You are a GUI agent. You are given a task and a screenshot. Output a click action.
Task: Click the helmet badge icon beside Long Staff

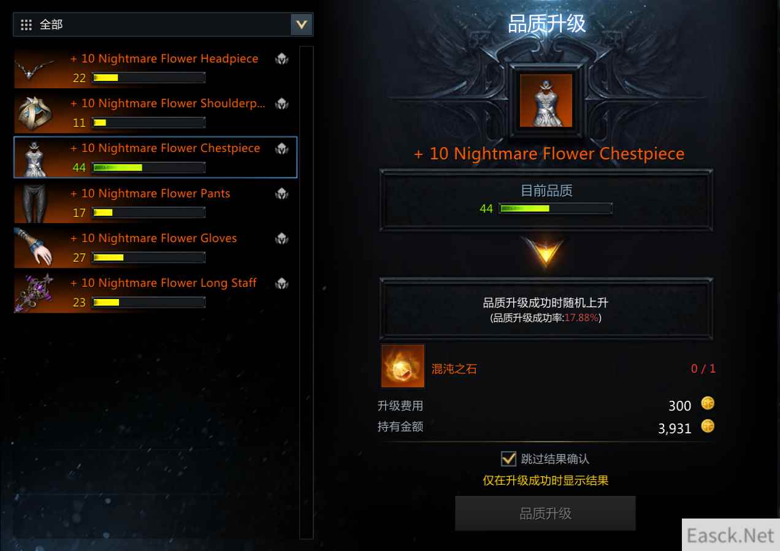coord(281,283)
